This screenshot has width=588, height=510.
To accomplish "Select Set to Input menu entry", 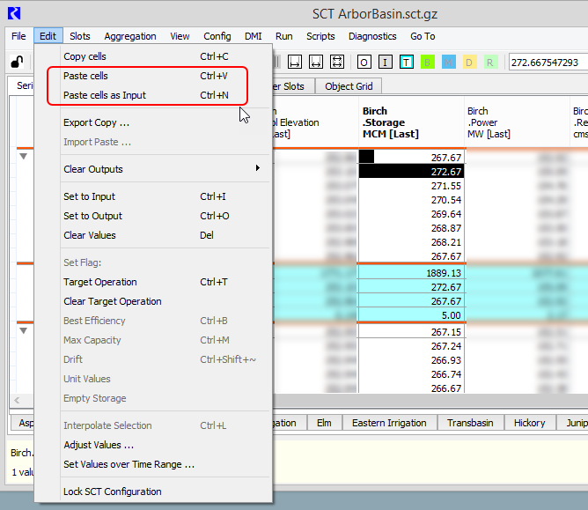I will coord(89,196).
